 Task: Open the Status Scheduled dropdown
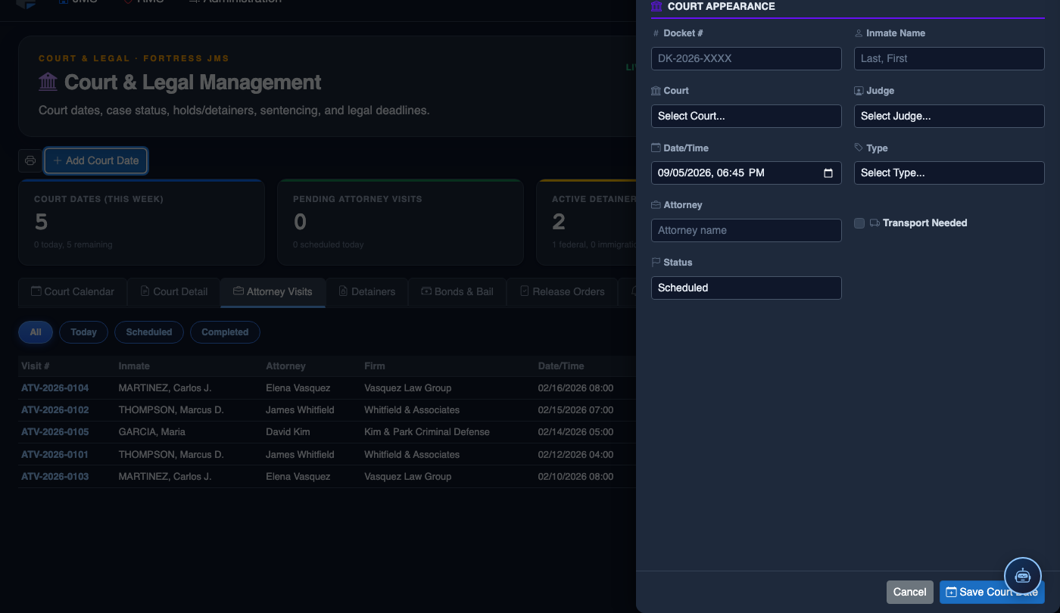click(x=747, y=288)
